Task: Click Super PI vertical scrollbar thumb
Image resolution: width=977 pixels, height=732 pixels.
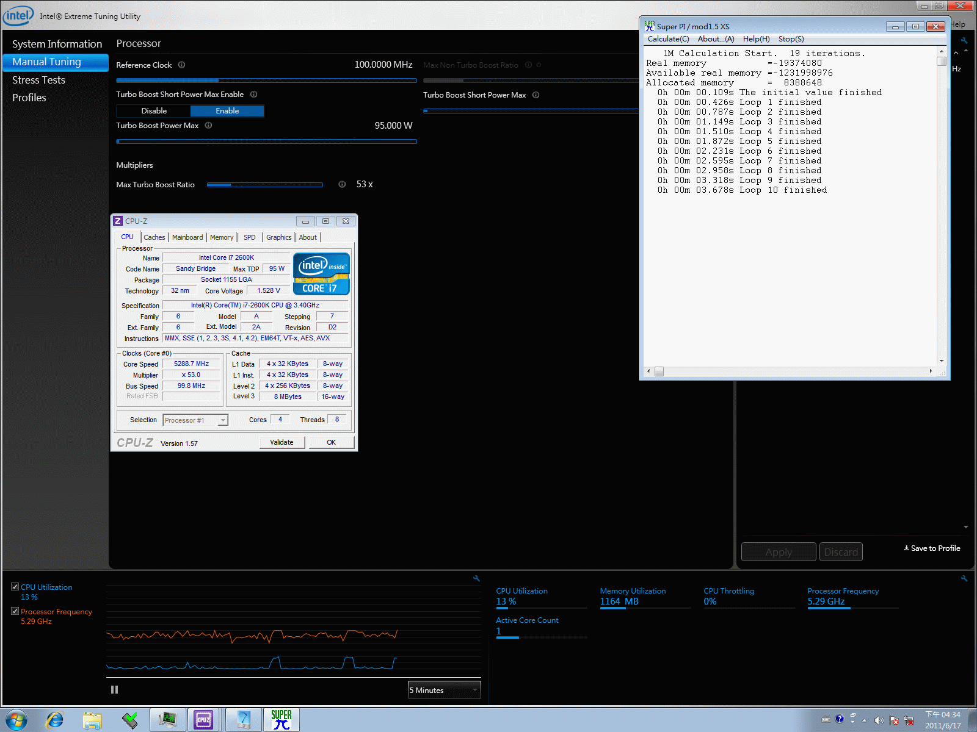Action: 942,61
